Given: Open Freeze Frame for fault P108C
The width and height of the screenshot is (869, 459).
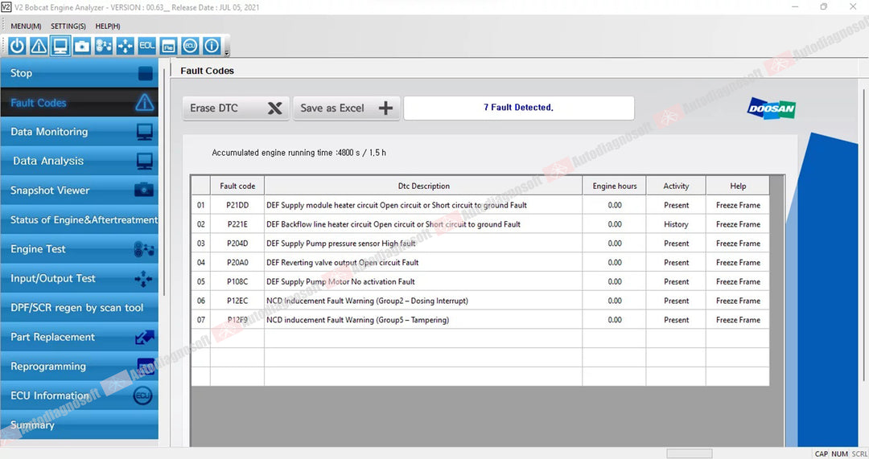Looking at the screenshot, I should pos(738,281).
